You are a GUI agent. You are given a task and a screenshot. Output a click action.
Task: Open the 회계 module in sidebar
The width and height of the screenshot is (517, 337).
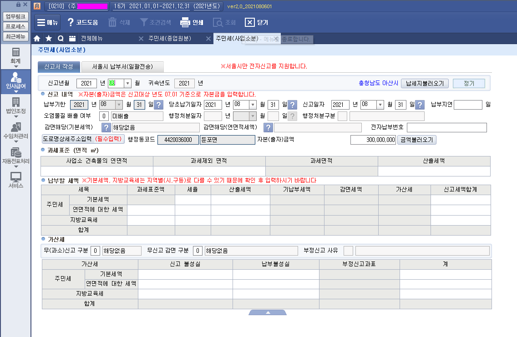click(15, 55)
